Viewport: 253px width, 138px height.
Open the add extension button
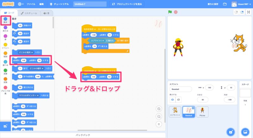pos(5,126)
